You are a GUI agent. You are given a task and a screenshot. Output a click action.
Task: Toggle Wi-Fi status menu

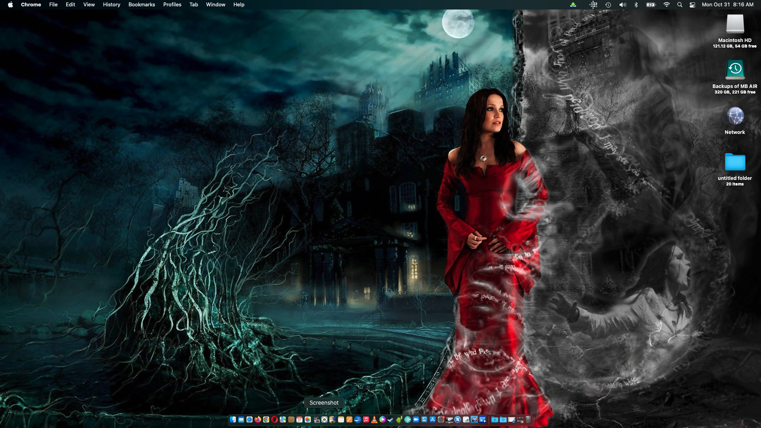(666, 5)
